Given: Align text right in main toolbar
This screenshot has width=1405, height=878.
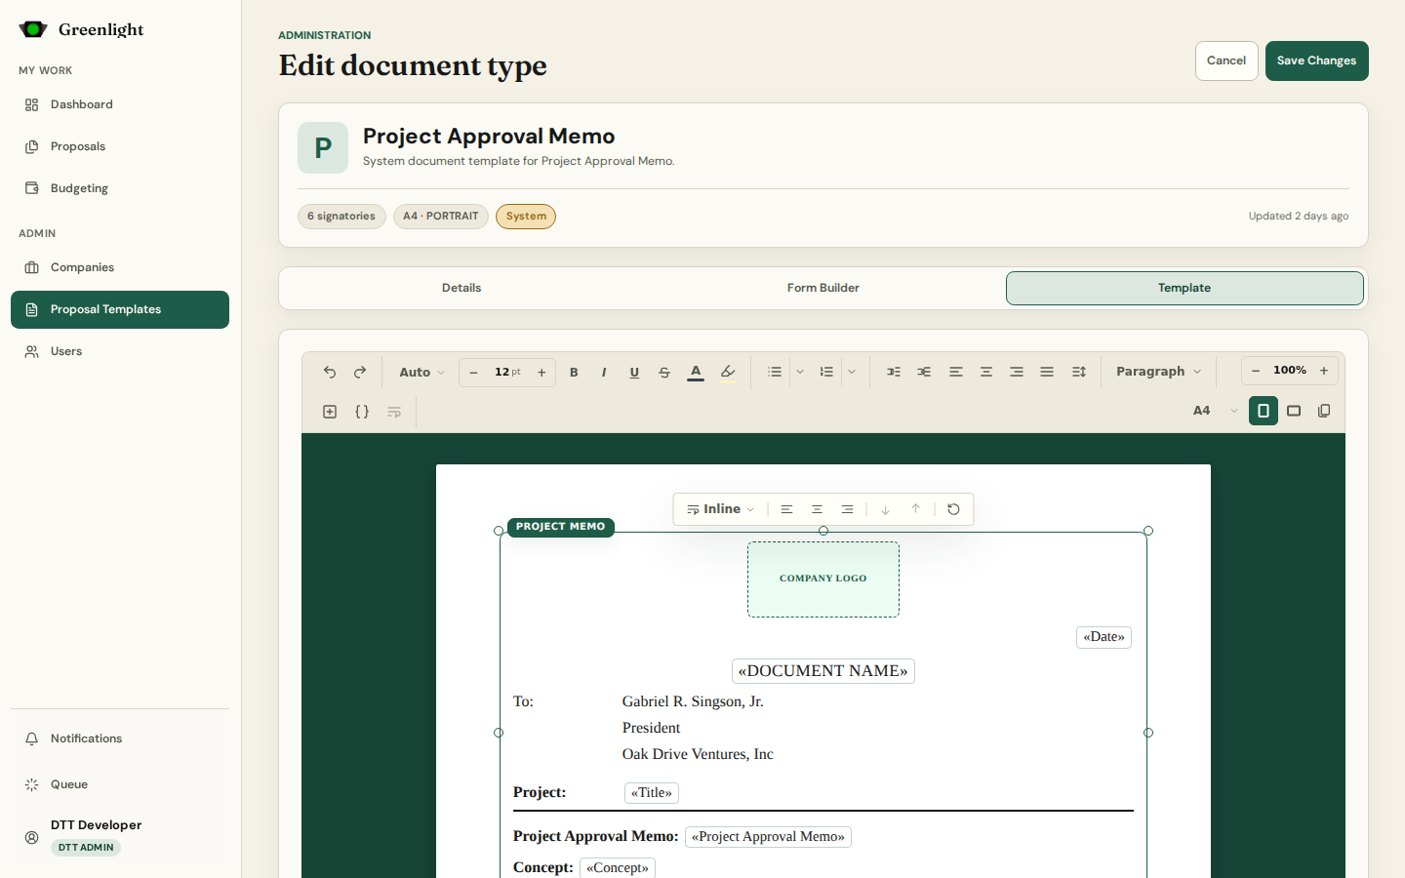Looking at the screenshot, I should click(1017, 372).
